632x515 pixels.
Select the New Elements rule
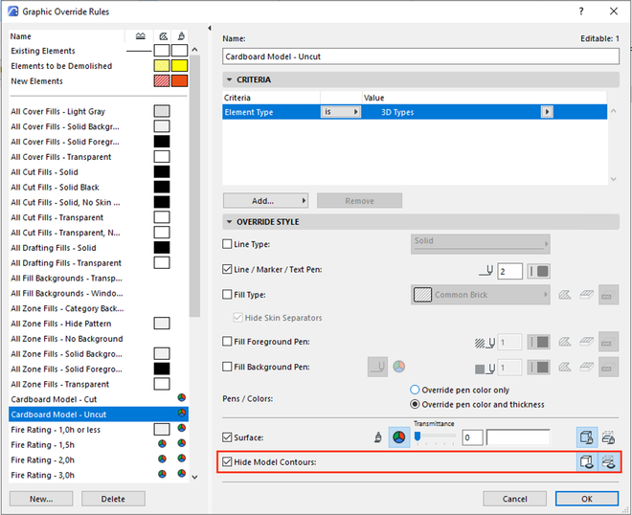tap(99, 81)
